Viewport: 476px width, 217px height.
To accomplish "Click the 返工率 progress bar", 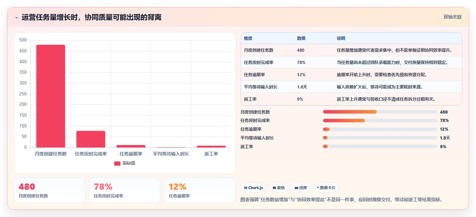I will tap(380, 147).
